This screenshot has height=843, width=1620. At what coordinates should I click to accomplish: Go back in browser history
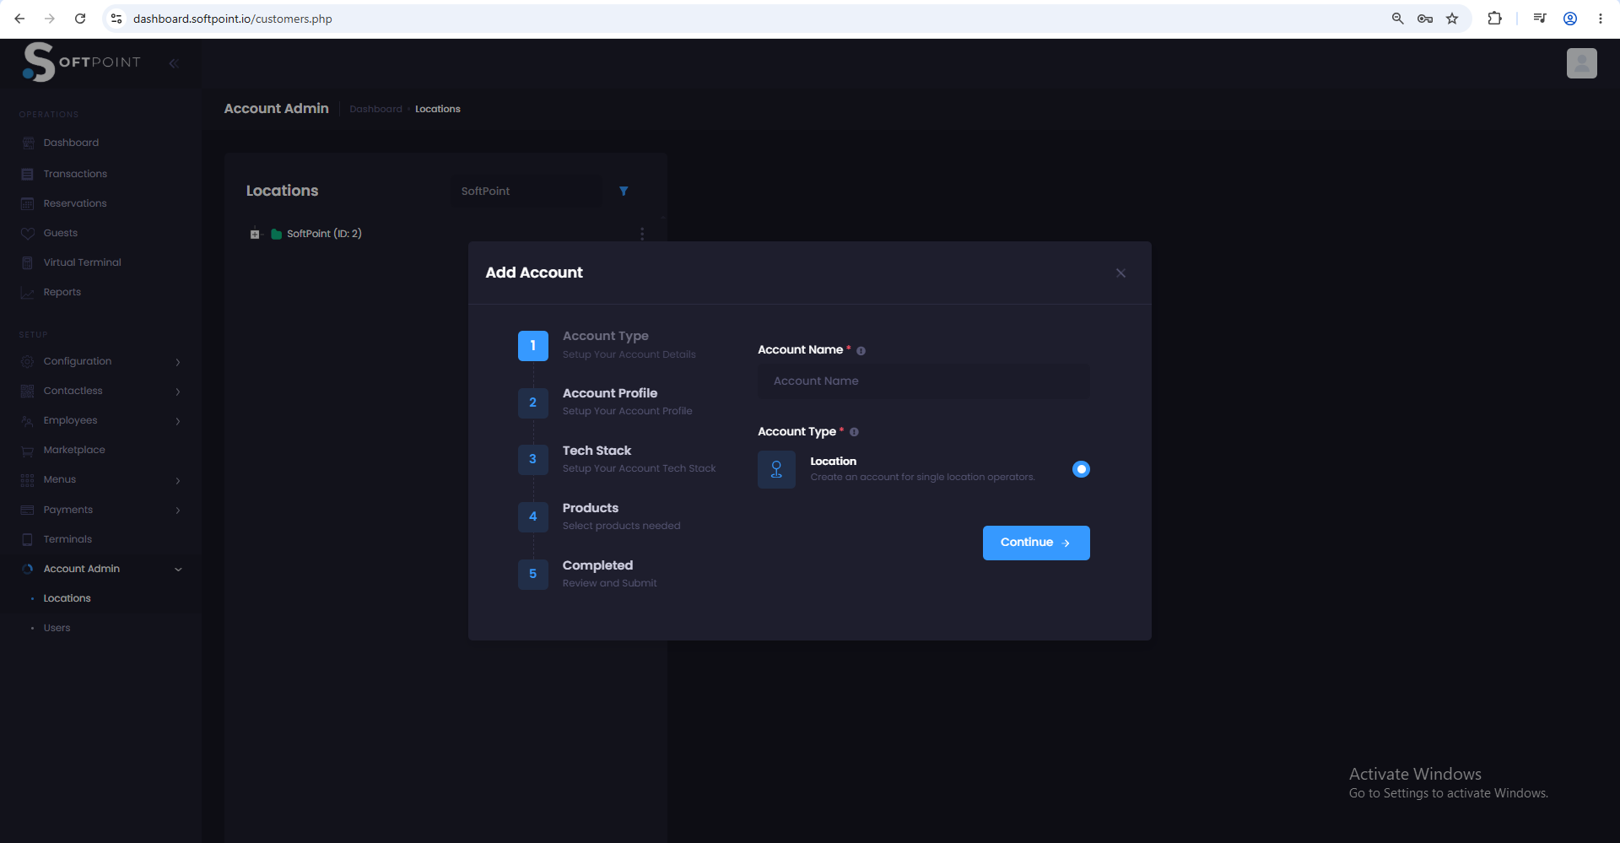point(19,19)
